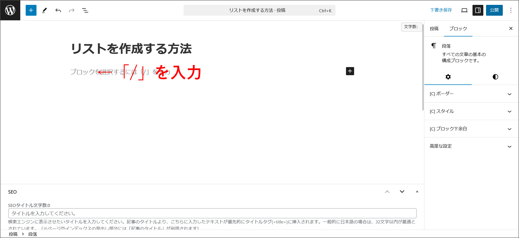Viewport: 519px width, 238px height.
Task: Click the post title リストを作成する方法
Action: tap(131, 49)
